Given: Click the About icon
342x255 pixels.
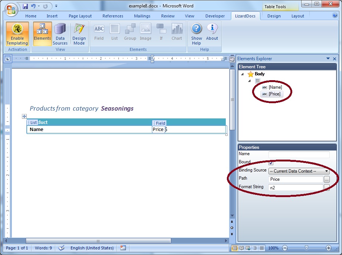Looking at the screenshot, I should [x=212, y=32].
